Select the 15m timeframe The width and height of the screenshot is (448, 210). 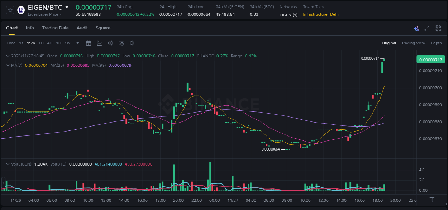click(x=31, y=43)
